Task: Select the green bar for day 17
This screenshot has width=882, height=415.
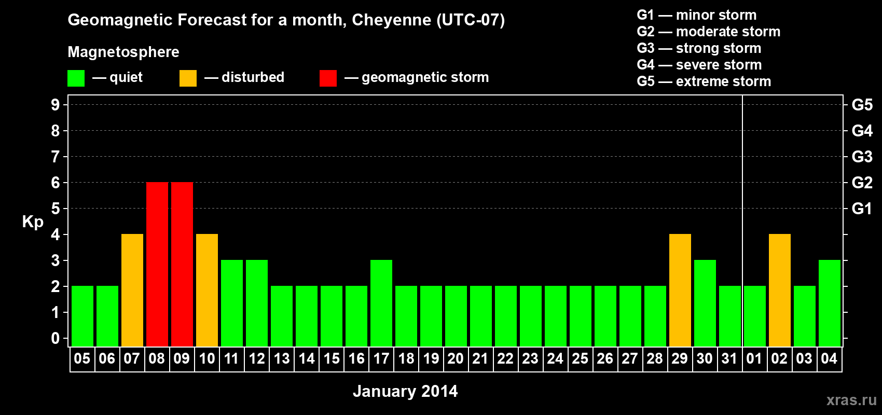Action: click(x=381, y=303)
